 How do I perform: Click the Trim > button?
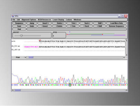(x=73, y=23)
